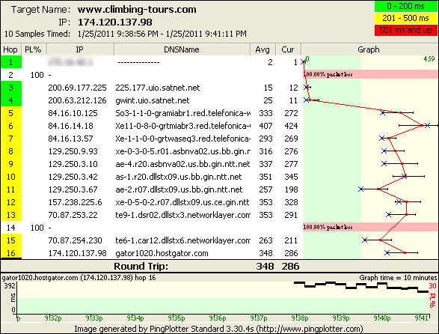Click the blue X marker for hop 1 in graph
The image size is (439, 334).
[x=303, y=61]
